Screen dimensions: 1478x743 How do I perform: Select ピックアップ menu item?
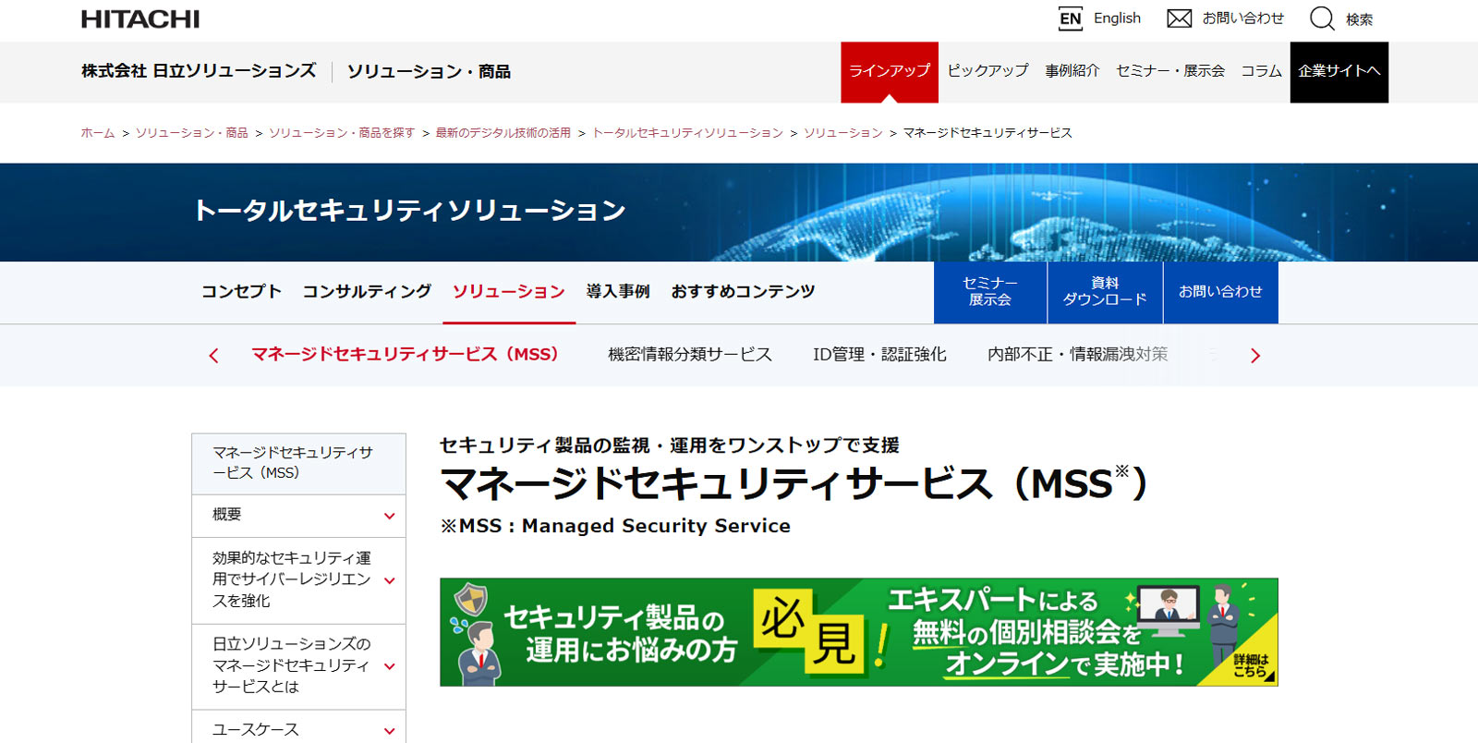pyautogui.click(x=987, y=71)
